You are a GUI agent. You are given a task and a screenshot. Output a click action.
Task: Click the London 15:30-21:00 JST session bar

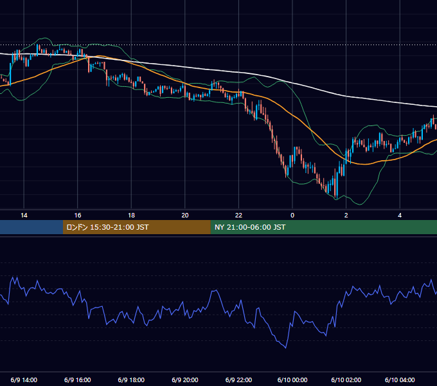[x=136, y=227]
